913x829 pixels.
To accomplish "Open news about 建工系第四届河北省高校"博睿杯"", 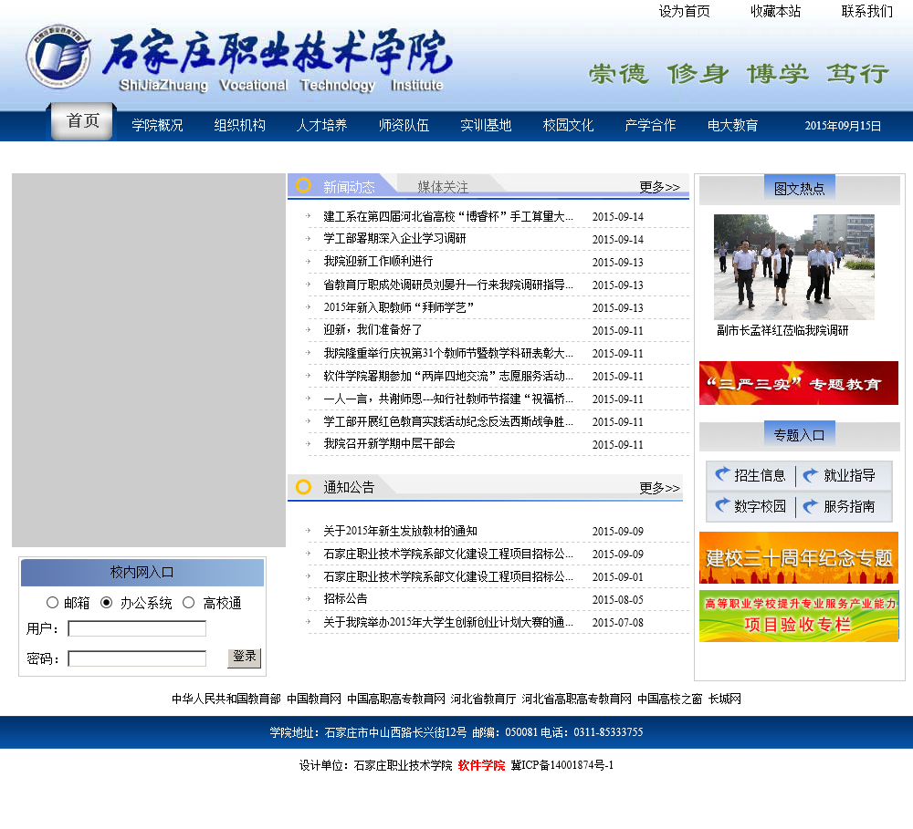I will [447, 216].
